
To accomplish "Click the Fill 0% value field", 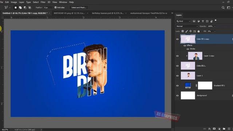I will click(210, 31).
